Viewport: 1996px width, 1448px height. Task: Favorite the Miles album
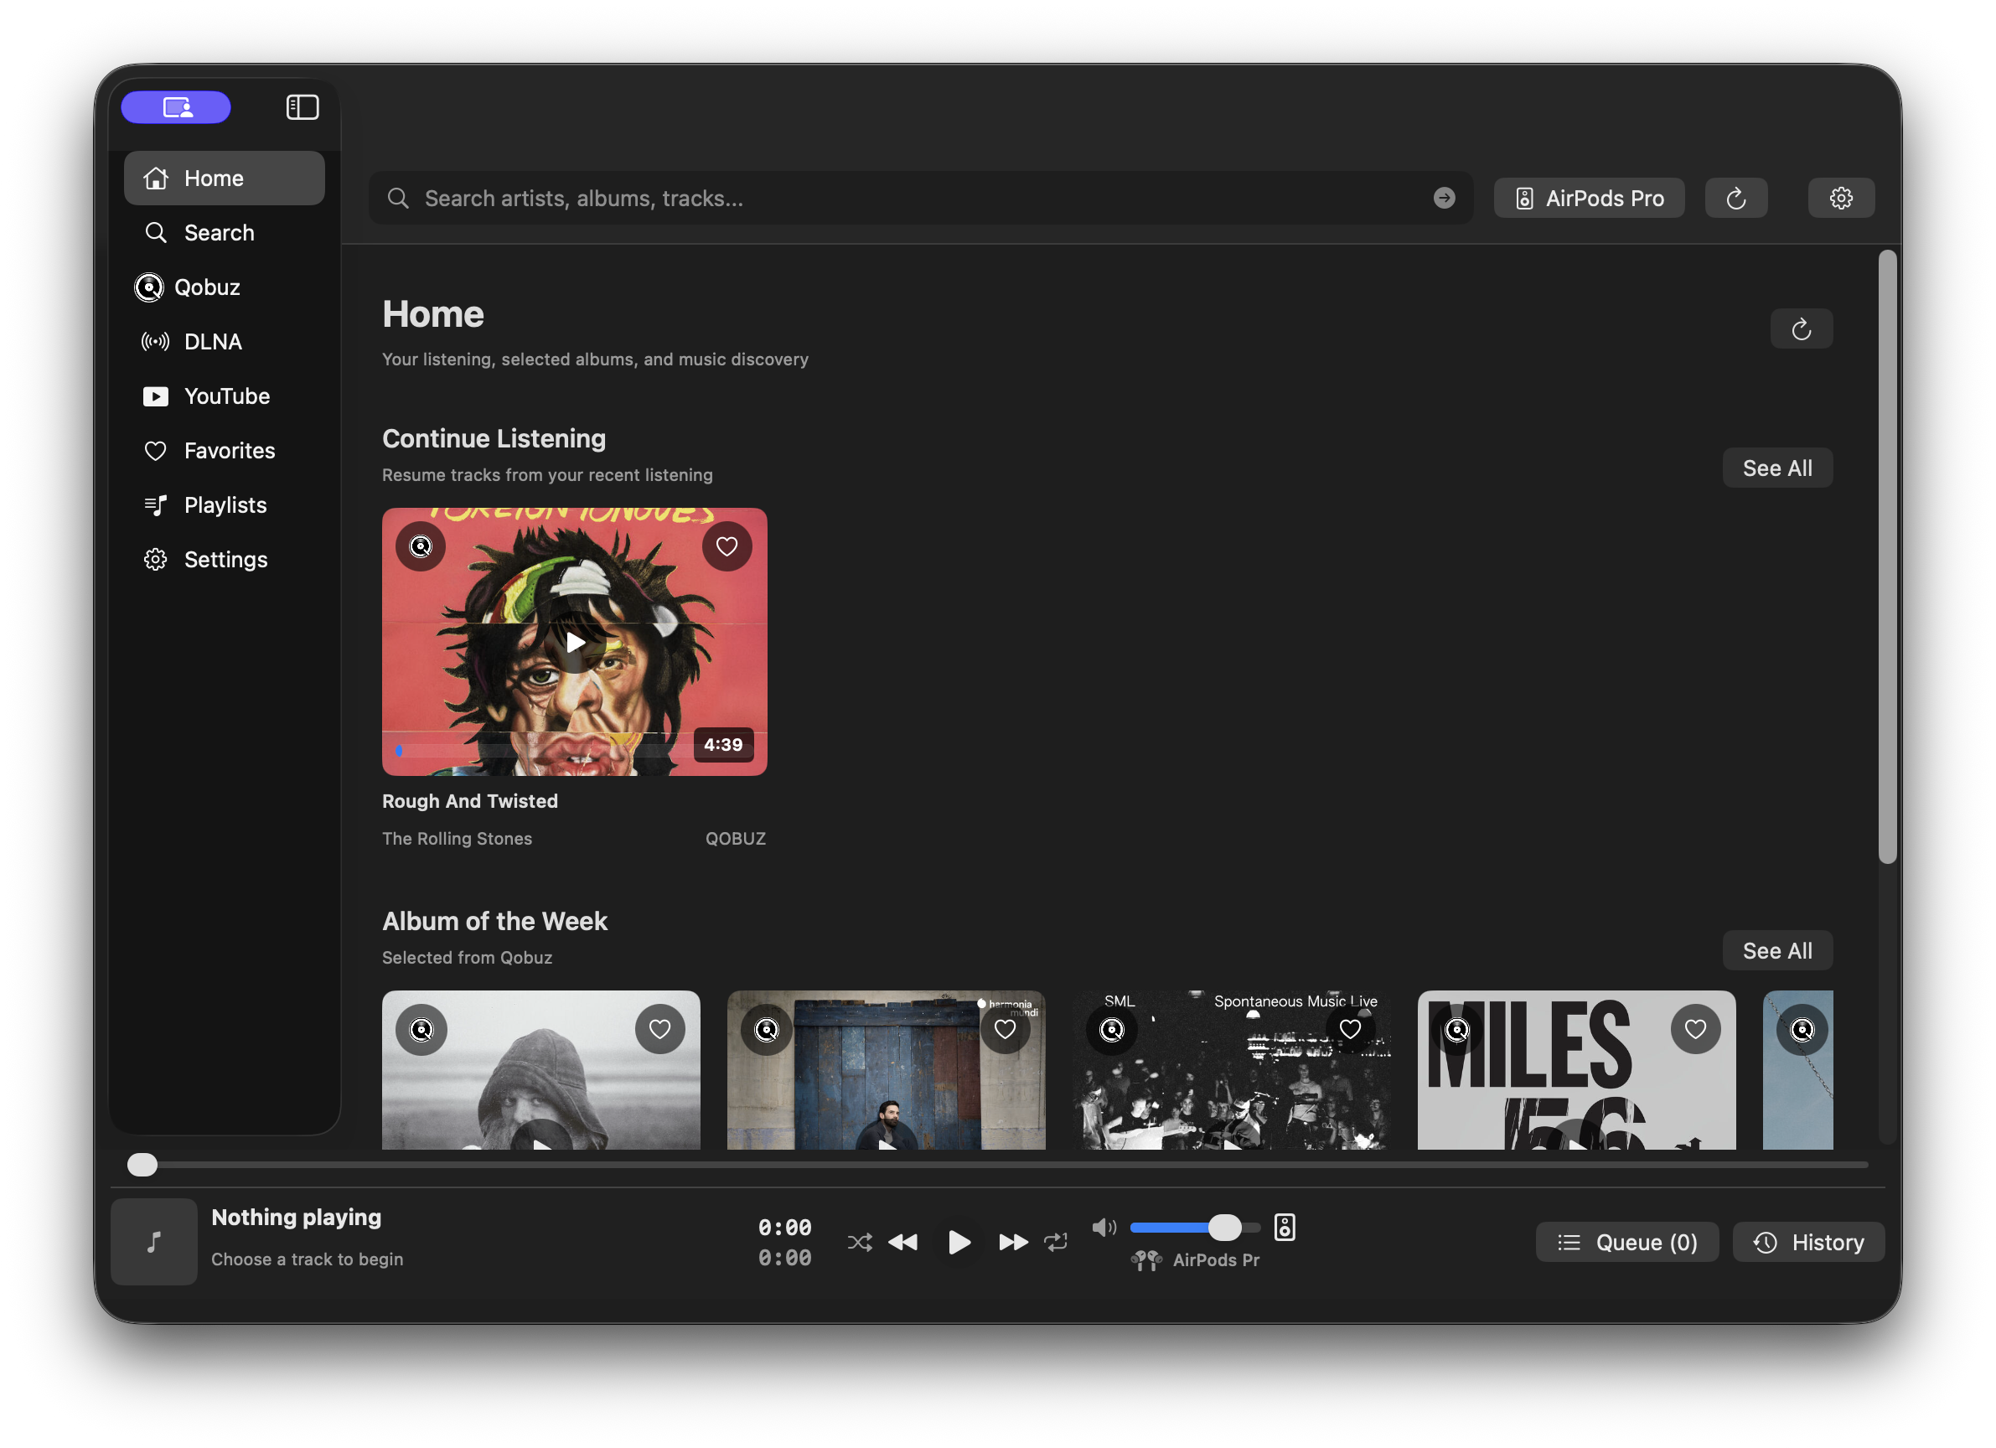[x=1695, y=1029]
